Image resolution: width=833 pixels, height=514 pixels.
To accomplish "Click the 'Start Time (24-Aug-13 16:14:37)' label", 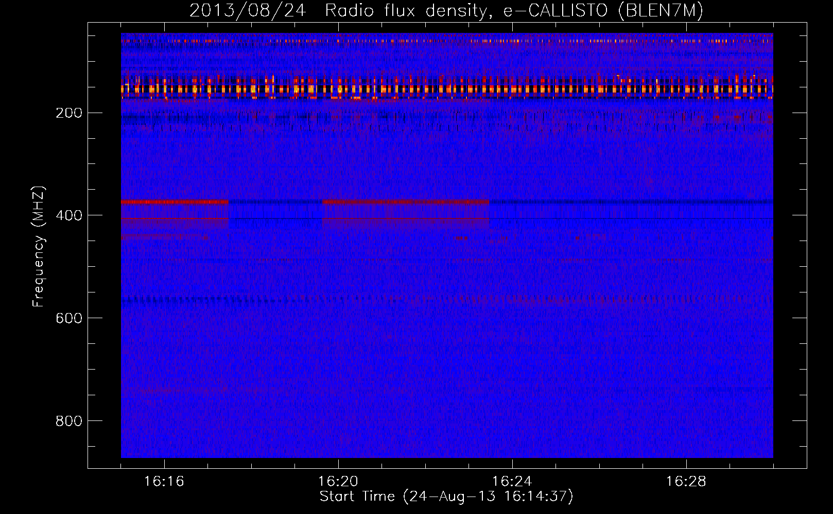I will click(446, 497).
